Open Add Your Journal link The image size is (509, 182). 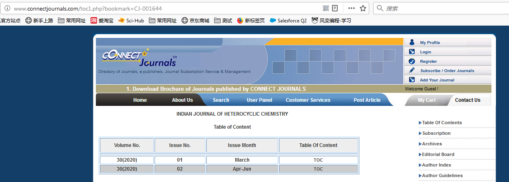click(437, 80)
